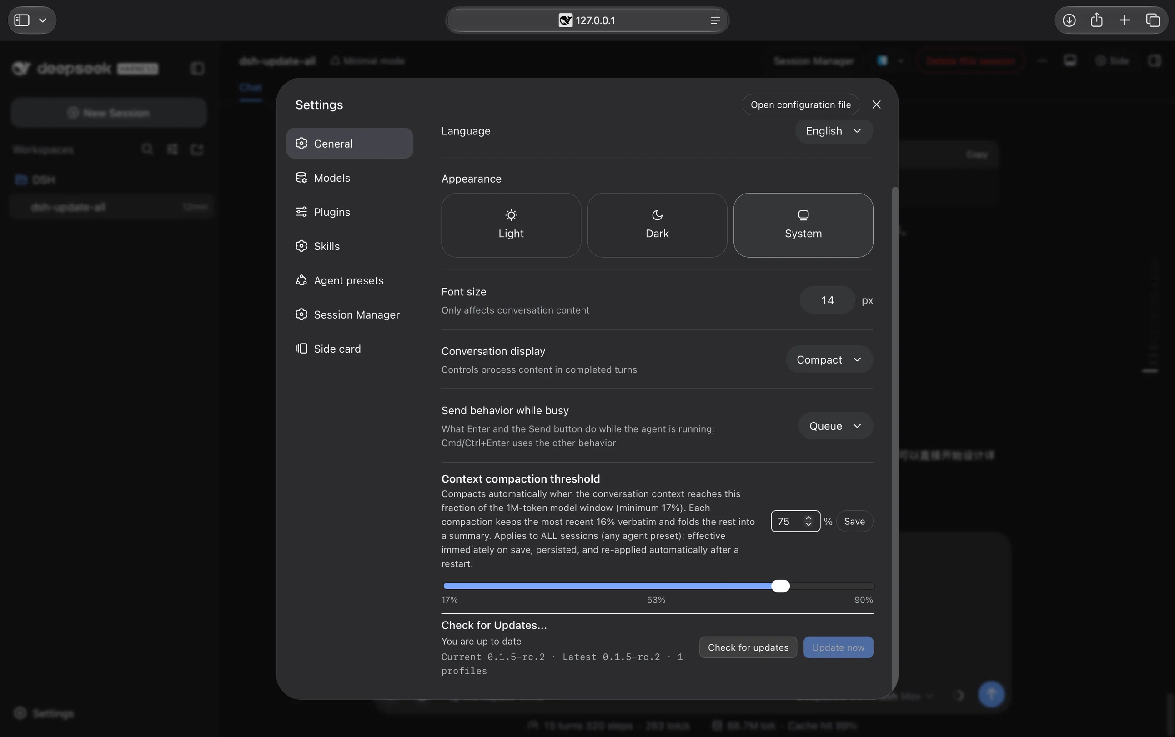Viewport: 1175px width, 737px height.
Task: Click the Font size field showing 14
Action: [x=827, y=300]
